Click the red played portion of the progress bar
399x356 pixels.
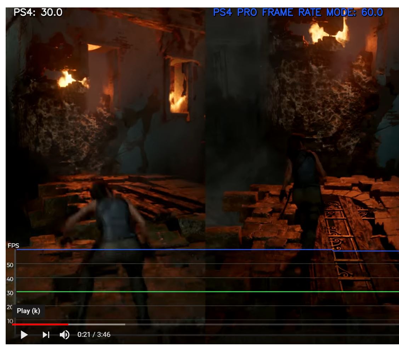pos(40,324)
